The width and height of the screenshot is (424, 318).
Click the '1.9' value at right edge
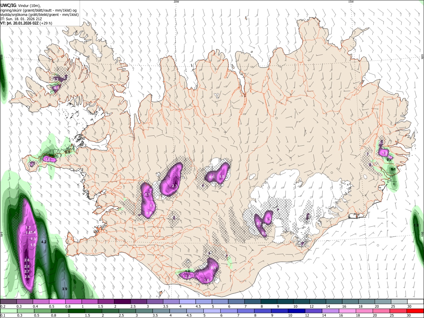pyautogui.click(x=416, y=225)
